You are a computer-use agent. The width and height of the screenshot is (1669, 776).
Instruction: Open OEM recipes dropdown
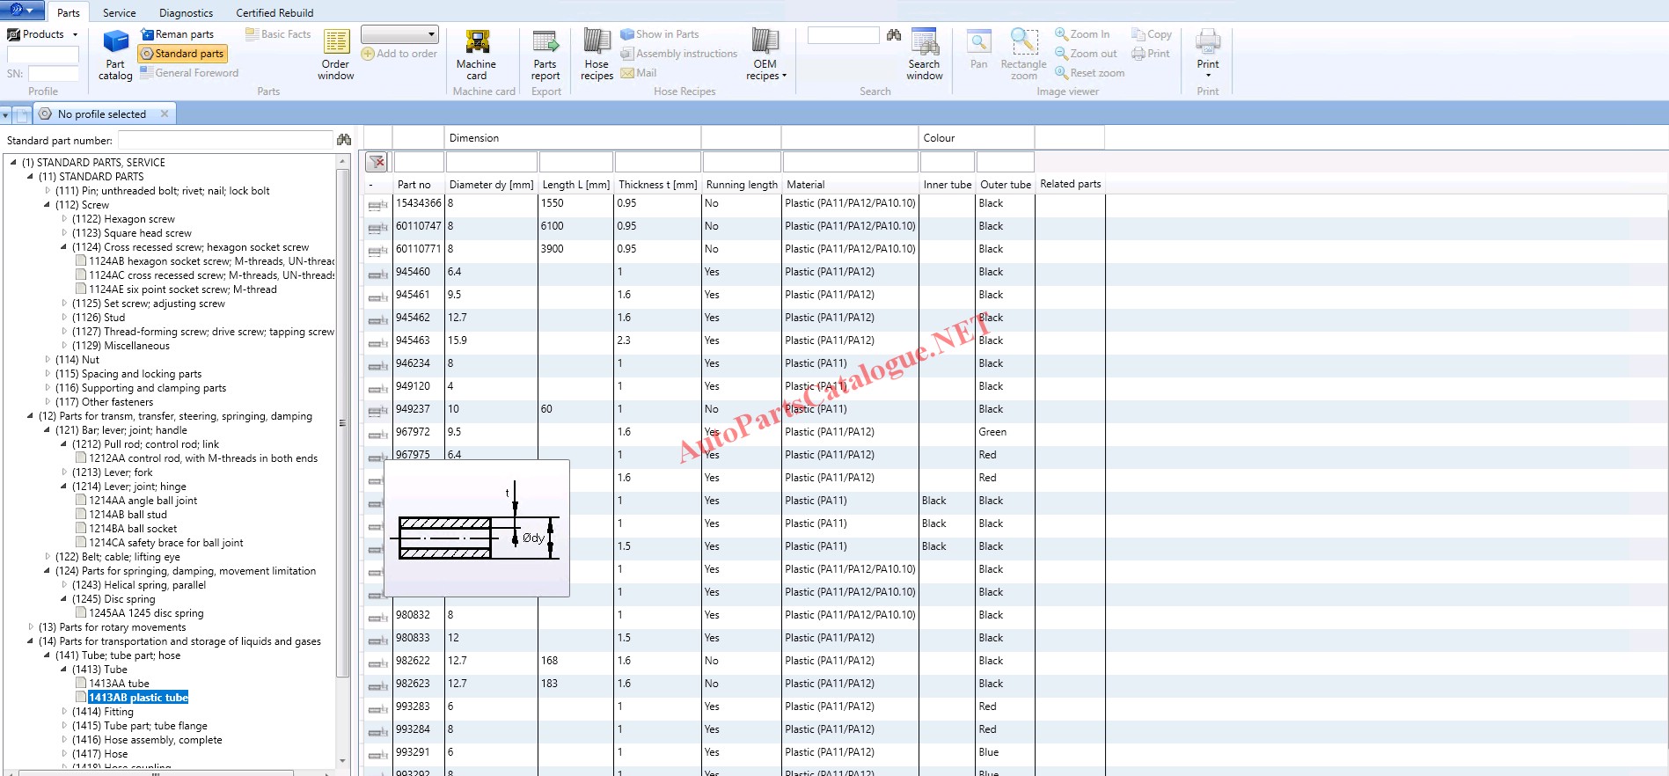(765, 55)
